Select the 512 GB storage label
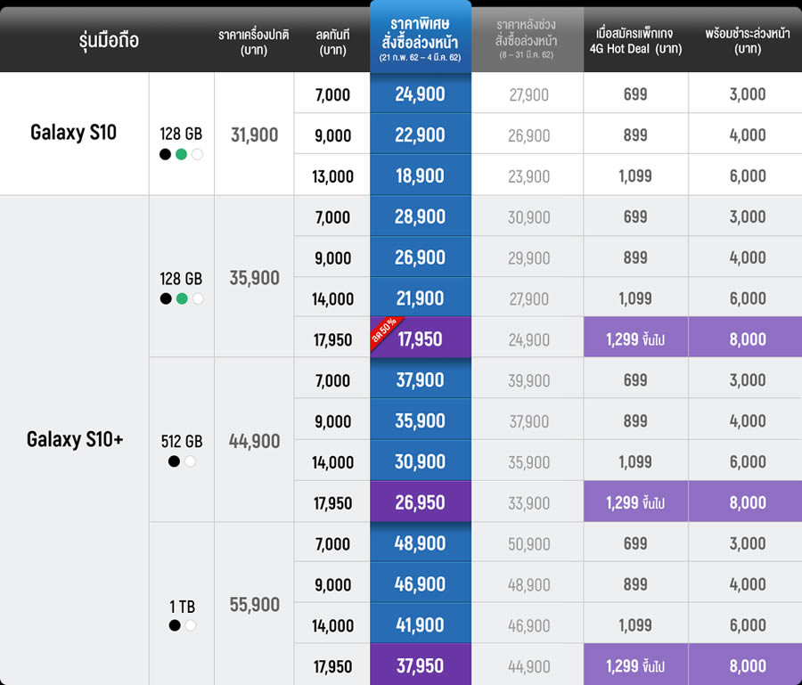Image resolution: width=802 pixels, height=685 pixels. coord(182,441)
